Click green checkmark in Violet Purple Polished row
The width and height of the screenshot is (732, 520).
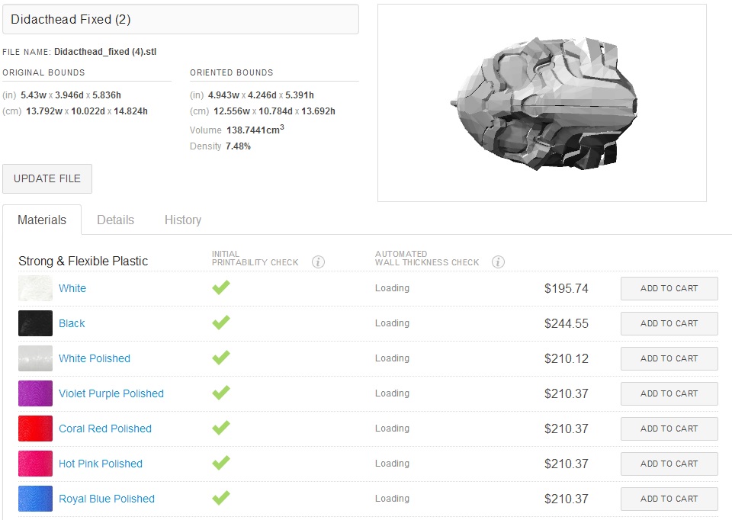pos(221,393)
